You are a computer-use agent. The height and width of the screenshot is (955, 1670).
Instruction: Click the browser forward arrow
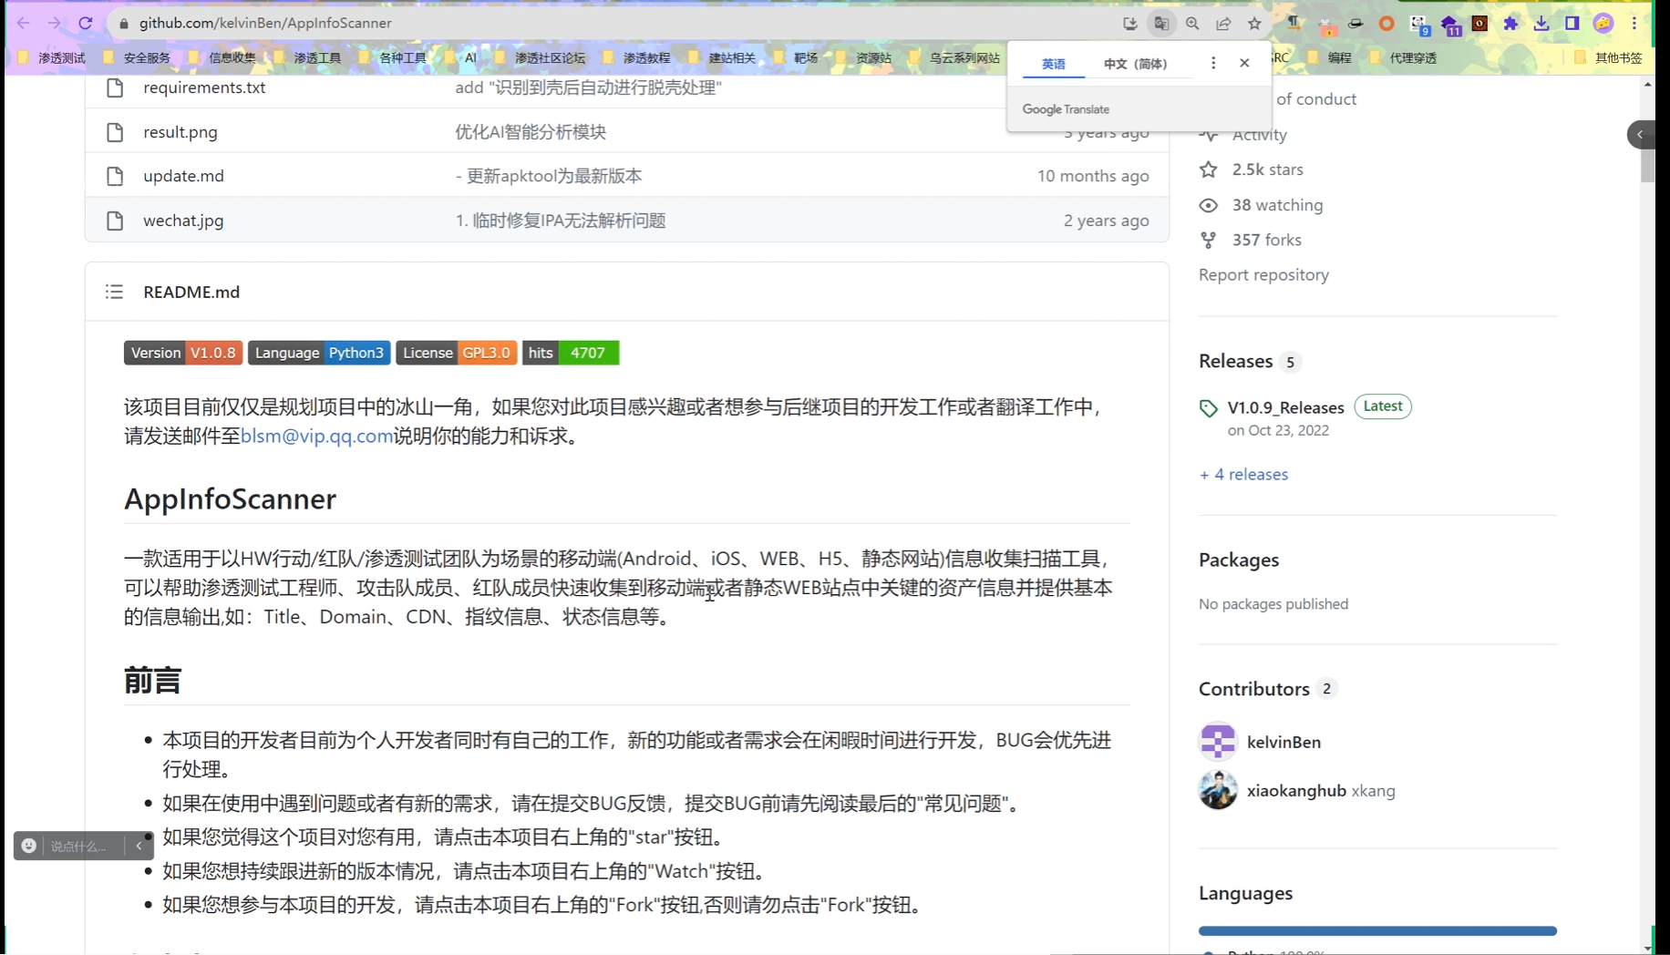(x=54, y=23)
